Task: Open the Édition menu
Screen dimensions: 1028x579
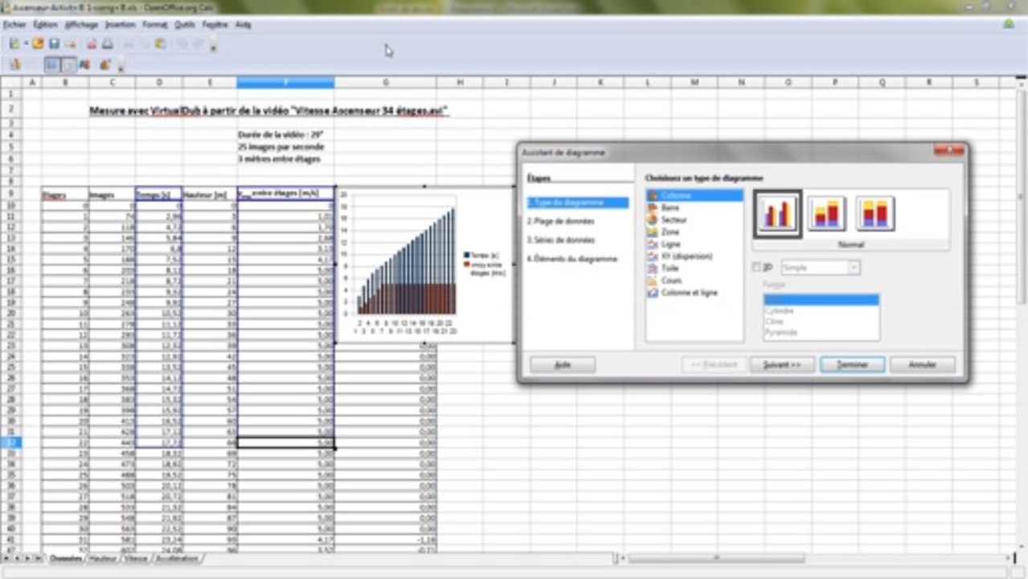Action: pyautogui.click(x=45, y=25)
